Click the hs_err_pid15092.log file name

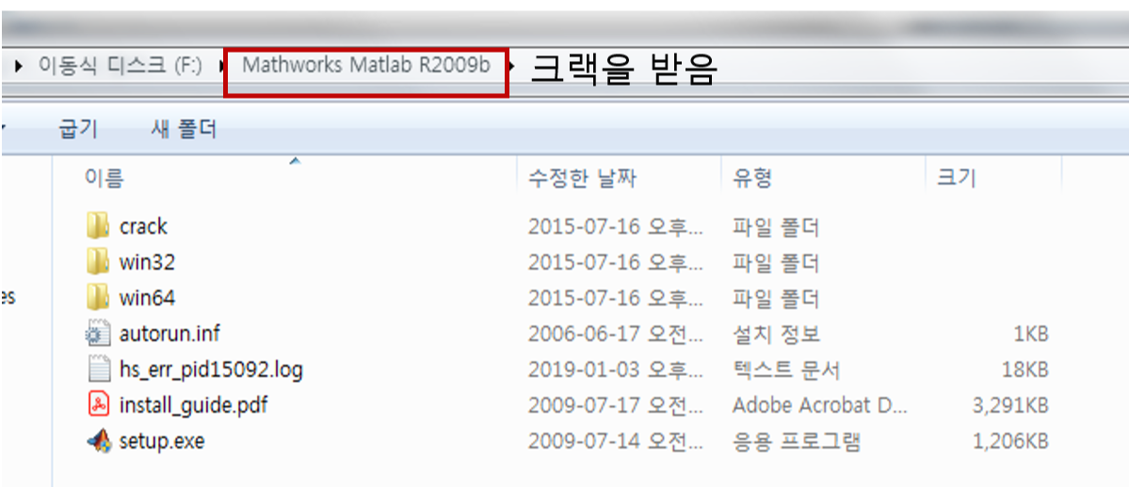(x=211, y=370)
